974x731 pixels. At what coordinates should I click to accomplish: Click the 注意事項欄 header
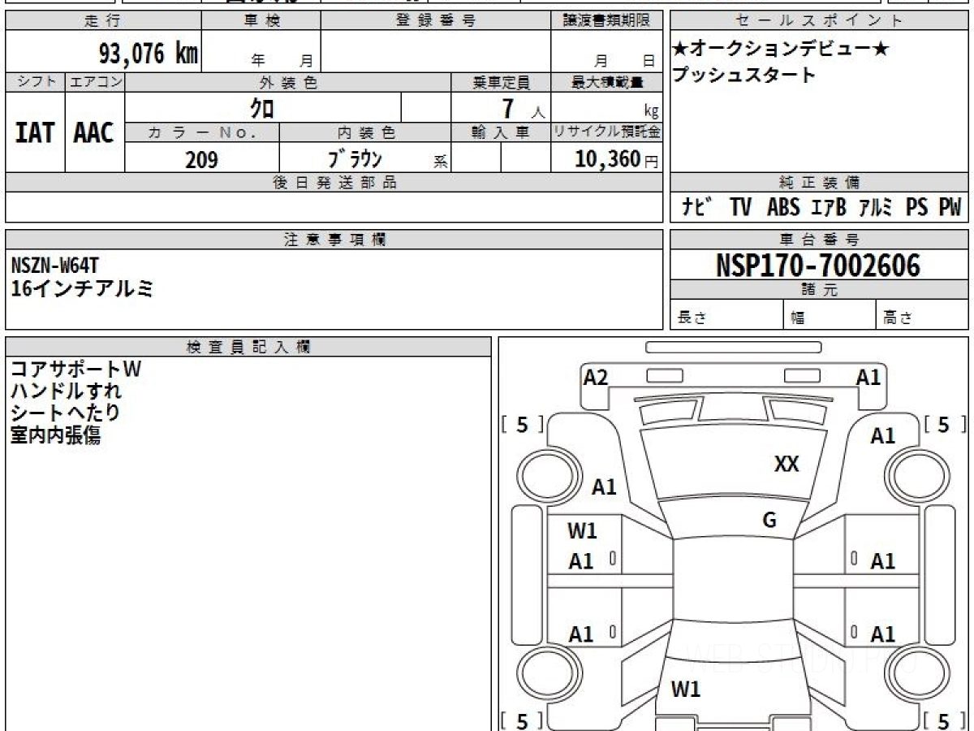(x=334, y=240)
